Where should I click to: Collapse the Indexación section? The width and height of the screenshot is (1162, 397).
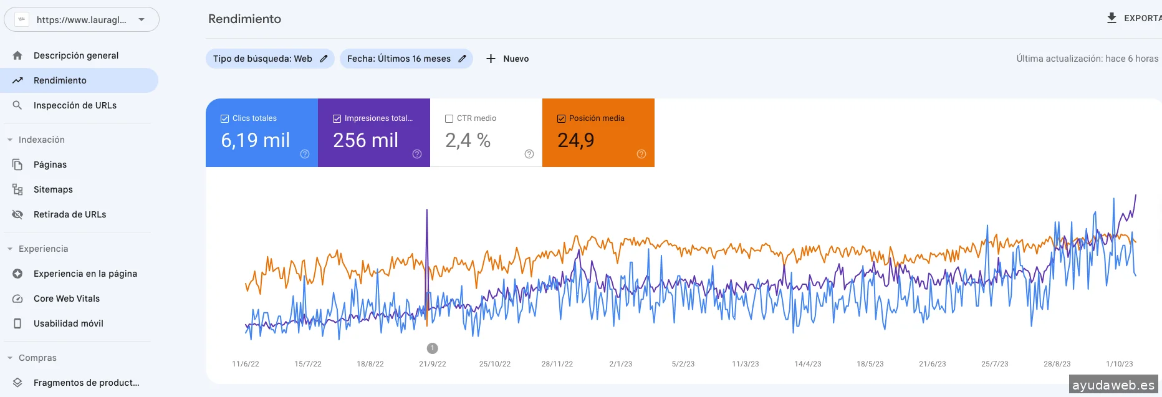10,140
